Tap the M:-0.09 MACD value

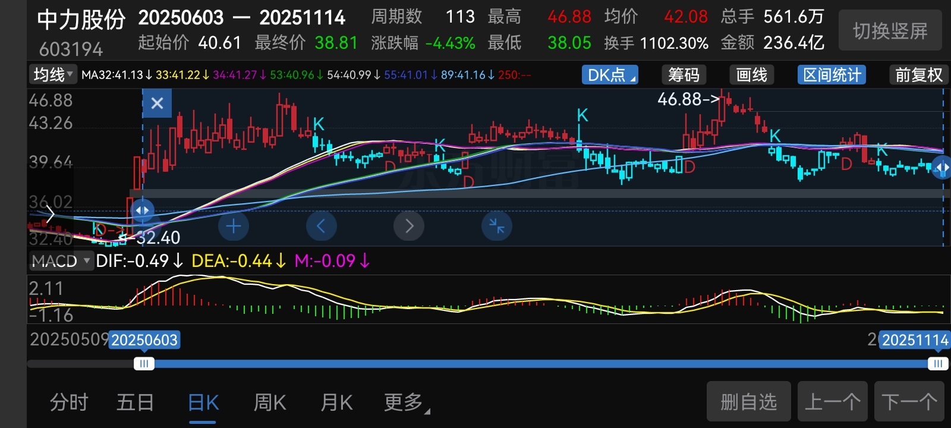[332, 261]
